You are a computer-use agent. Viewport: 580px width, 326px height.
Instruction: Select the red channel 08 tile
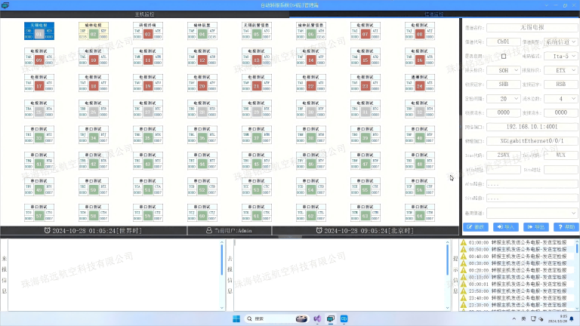(420, 31)
